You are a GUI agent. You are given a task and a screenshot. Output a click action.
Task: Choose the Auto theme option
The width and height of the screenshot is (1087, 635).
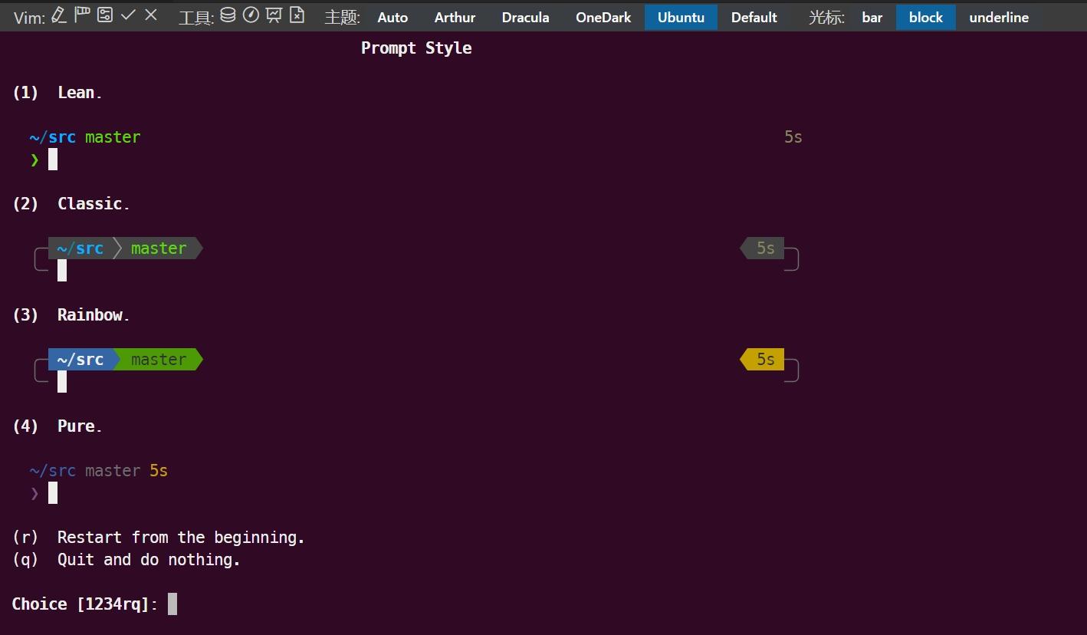pyautogui.click(x=392, y=17)
